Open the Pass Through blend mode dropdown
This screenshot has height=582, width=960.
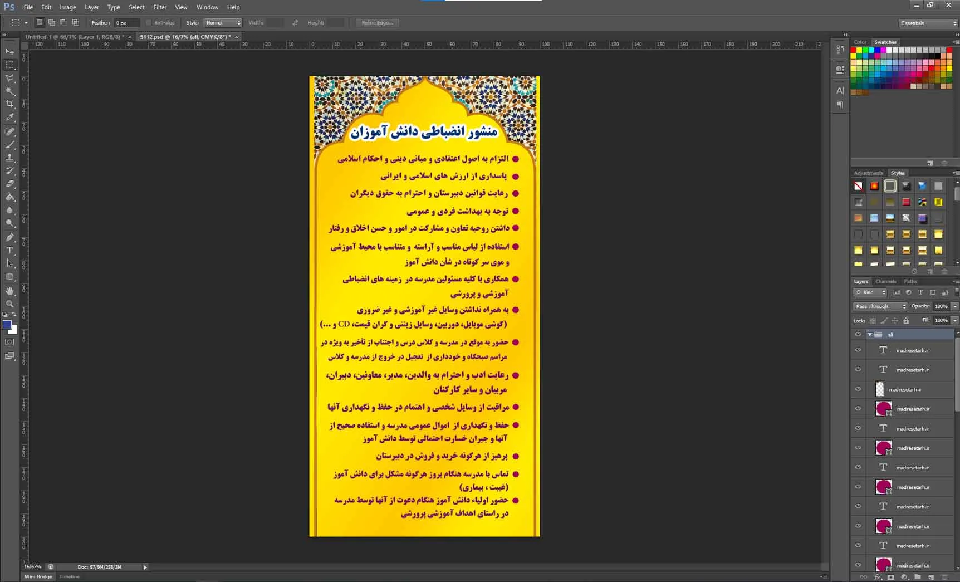pyautogui.click(x=880, y=306)
